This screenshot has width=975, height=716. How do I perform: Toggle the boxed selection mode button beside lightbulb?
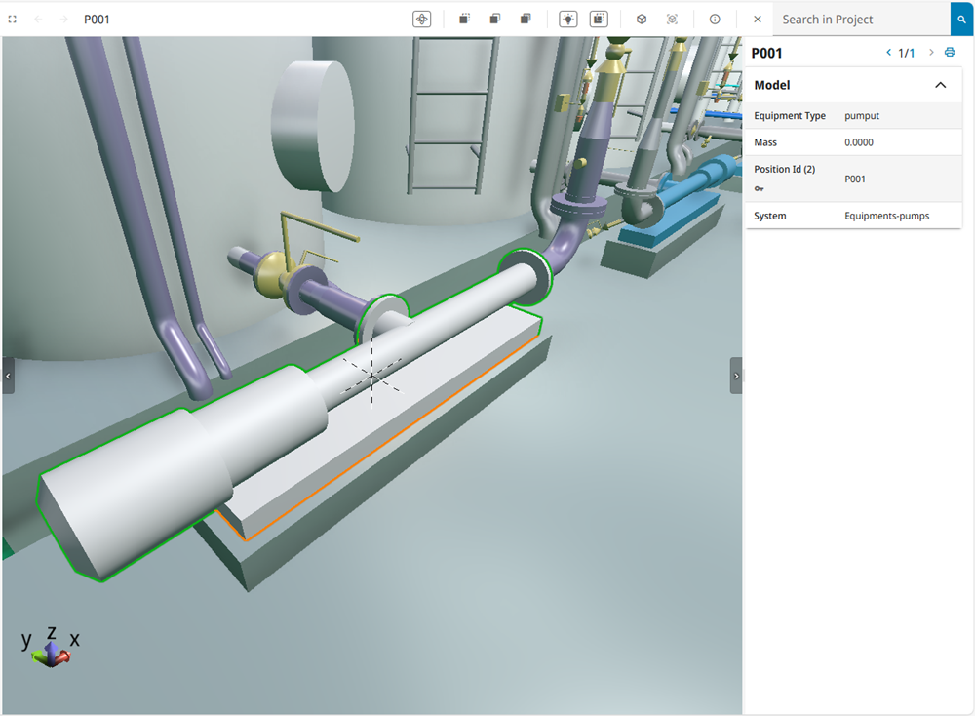pyautogui.click(x=599, y=20)
